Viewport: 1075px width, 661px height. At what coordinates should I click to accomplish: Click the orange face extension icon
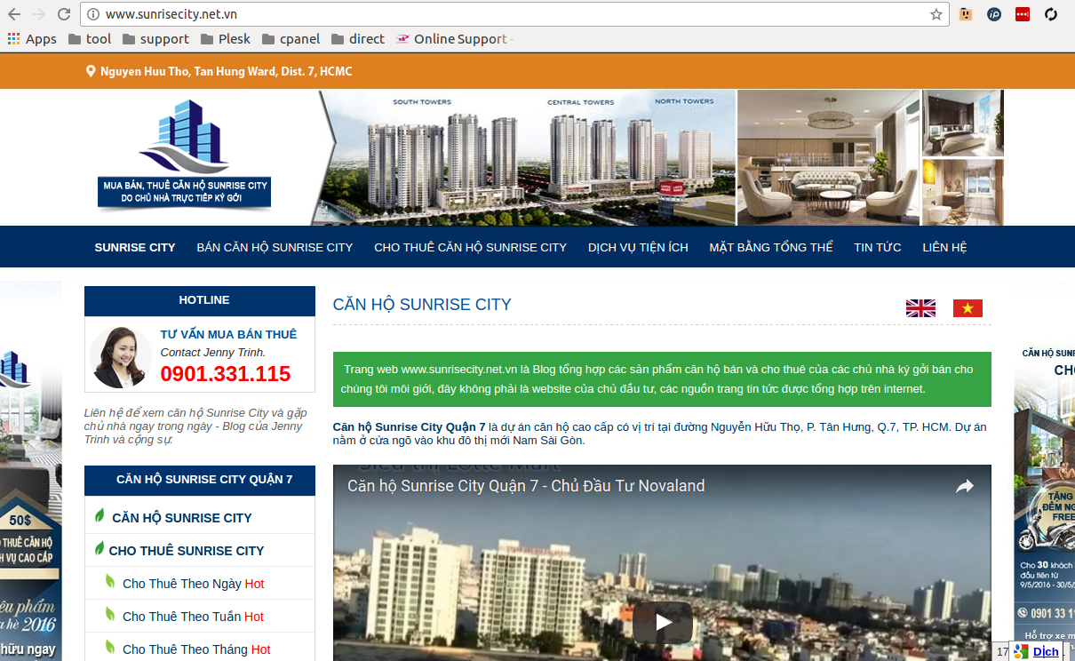(x=966, y=14)
